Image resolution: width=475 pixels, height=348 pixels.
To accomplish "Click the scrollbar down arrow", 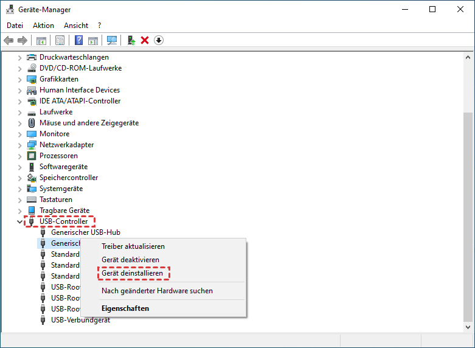I will 468,327.
